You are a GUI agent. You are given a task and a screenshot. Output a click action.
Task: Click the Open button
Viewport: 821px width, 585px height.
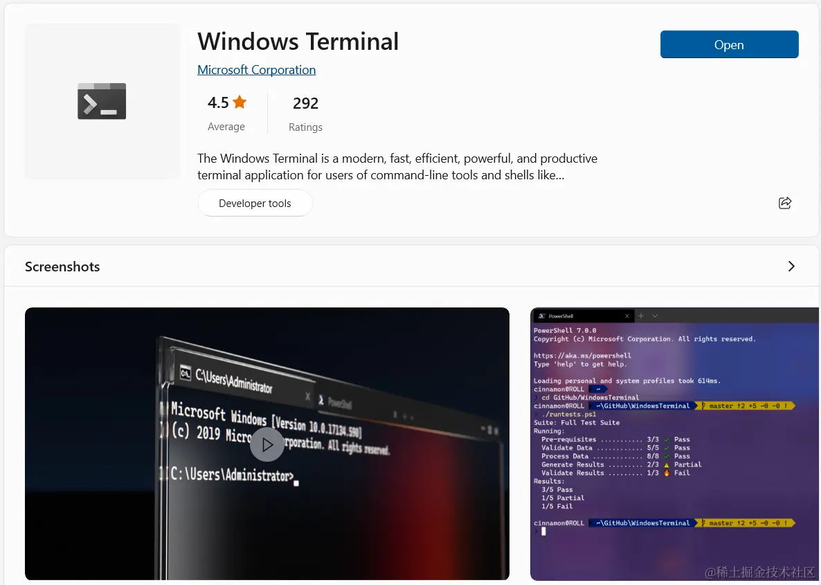pyautogui.click(x=729, y=44)
